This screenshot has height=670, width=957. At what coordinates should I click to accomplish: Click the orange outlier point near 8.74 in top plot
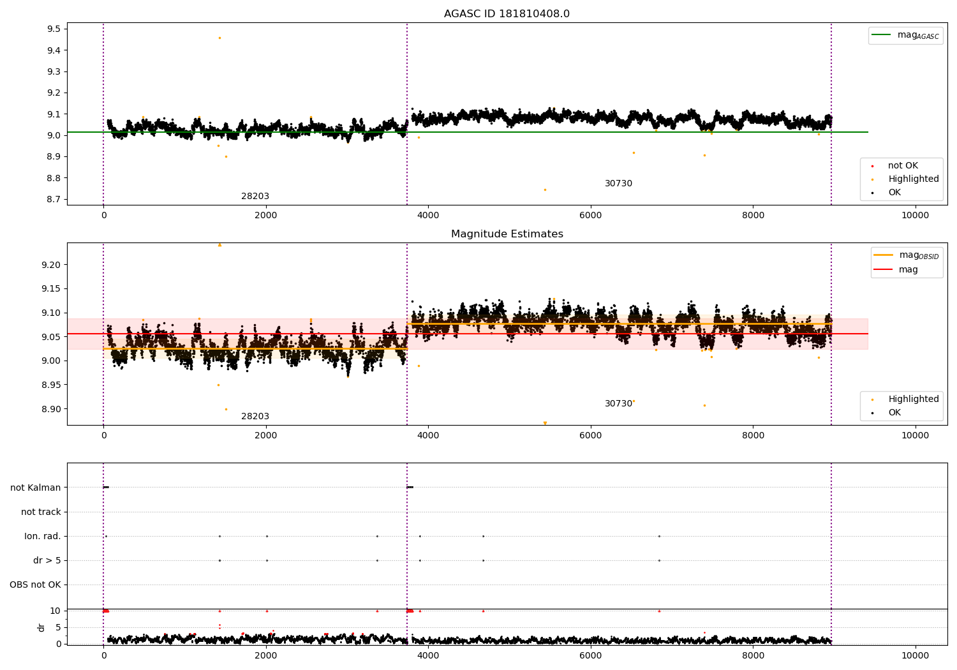[x=545, y=190]
